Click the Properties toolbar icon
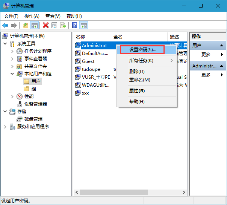 tap(54, 25)
